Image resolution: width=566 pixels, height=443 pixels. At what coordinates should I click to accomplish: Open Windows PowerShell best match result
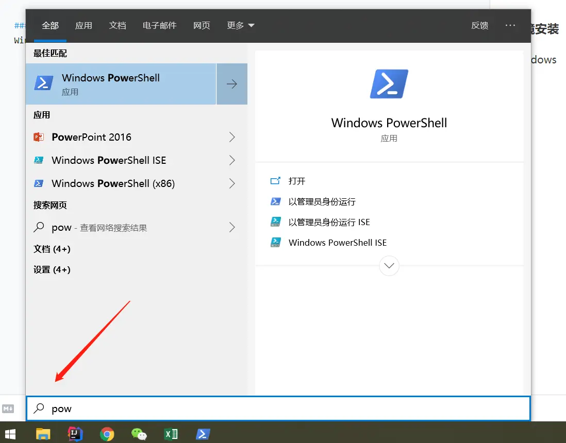[121, 84]
